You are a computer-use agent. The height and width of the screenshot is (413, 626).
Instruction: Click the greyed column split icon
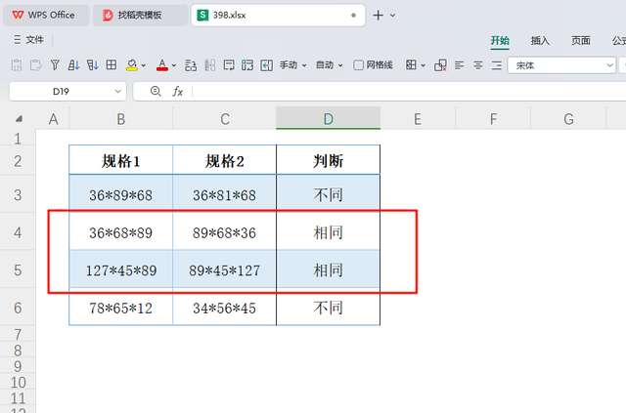coord(210,65)
